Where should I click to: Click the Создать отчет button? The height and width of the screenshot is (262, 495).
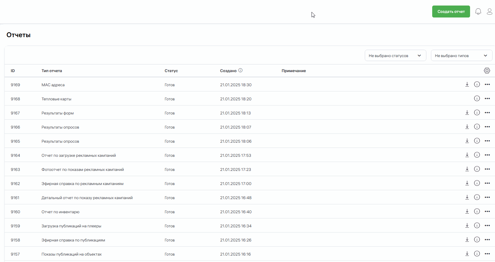(x=451, y=12)
